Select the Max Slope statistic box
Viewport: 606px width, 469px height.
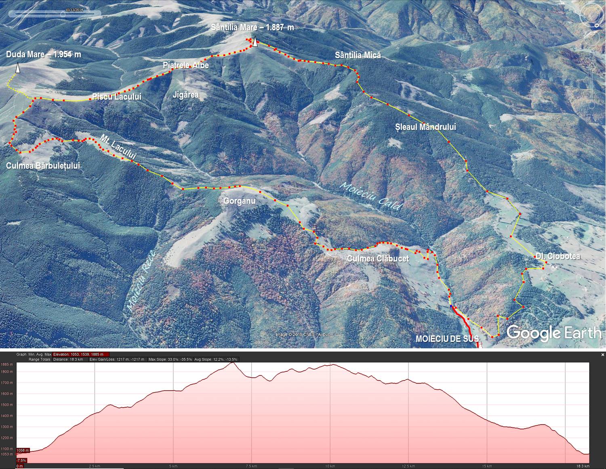[x=170, y=359]
